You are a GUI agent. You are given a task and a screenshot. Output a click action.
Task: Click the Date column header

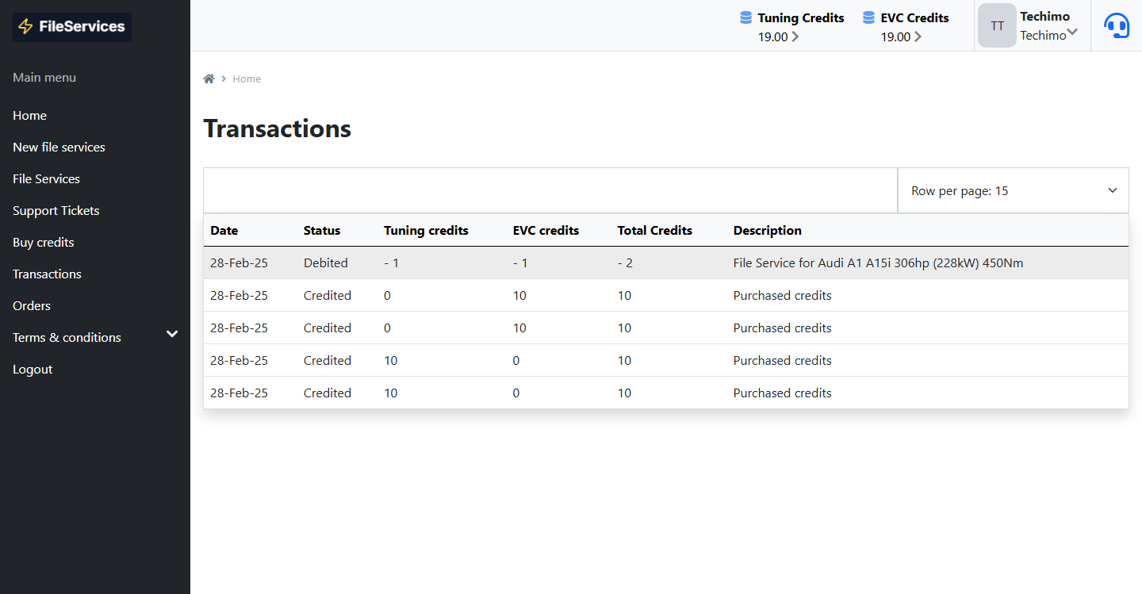pos(224,230)
